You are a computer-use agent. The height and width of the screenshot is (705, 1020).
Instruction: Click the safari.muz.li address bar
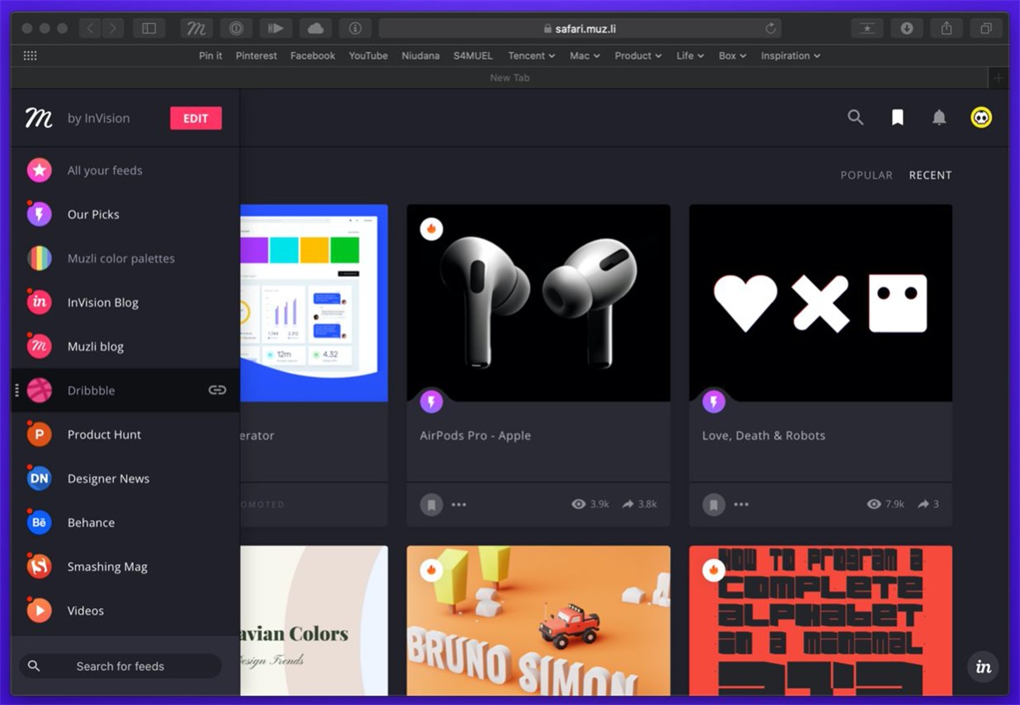pyautogui.click(x=579, y=28)
